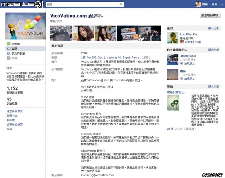The image size is (225, 178).
Task: Click the 2009 founding year value
Action: 84,53
